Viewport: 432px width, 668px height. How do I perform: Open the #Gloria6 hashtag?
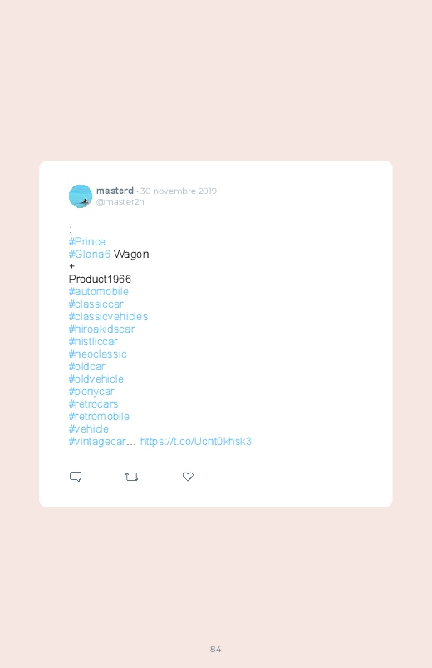click(x=90, y=255)
